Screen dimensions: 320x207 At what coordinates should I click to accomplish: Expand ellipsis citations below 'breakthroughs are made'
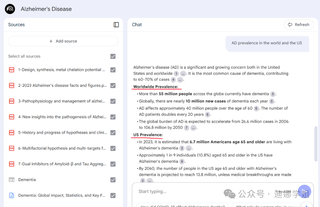[150, 181]
